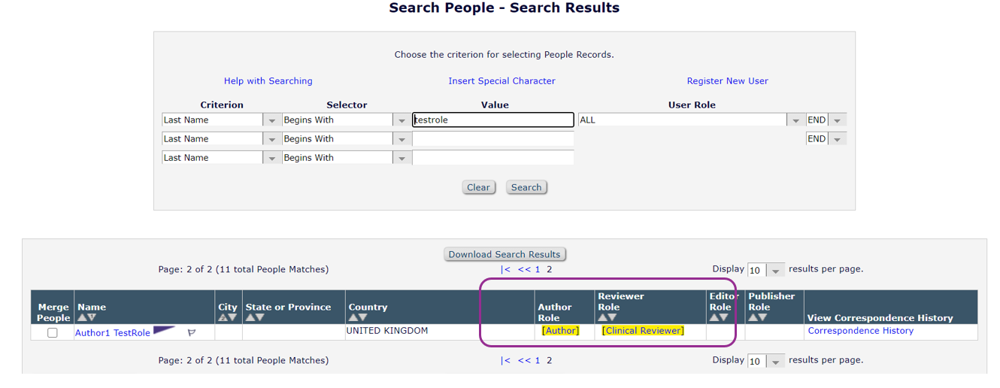Screen dimensions: 1000x388
Task: Sort City column descending arrow
Action: point(232,318)
